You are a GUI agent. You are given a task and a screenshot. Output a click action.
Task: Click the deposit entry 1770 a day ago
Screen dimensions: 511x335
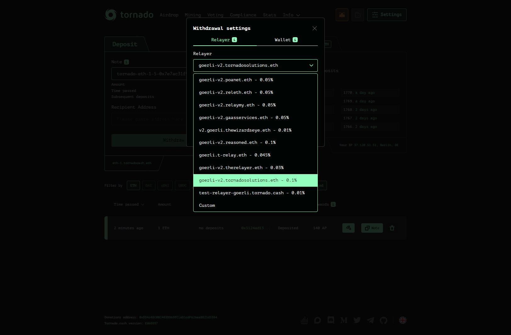click(370, 93)
